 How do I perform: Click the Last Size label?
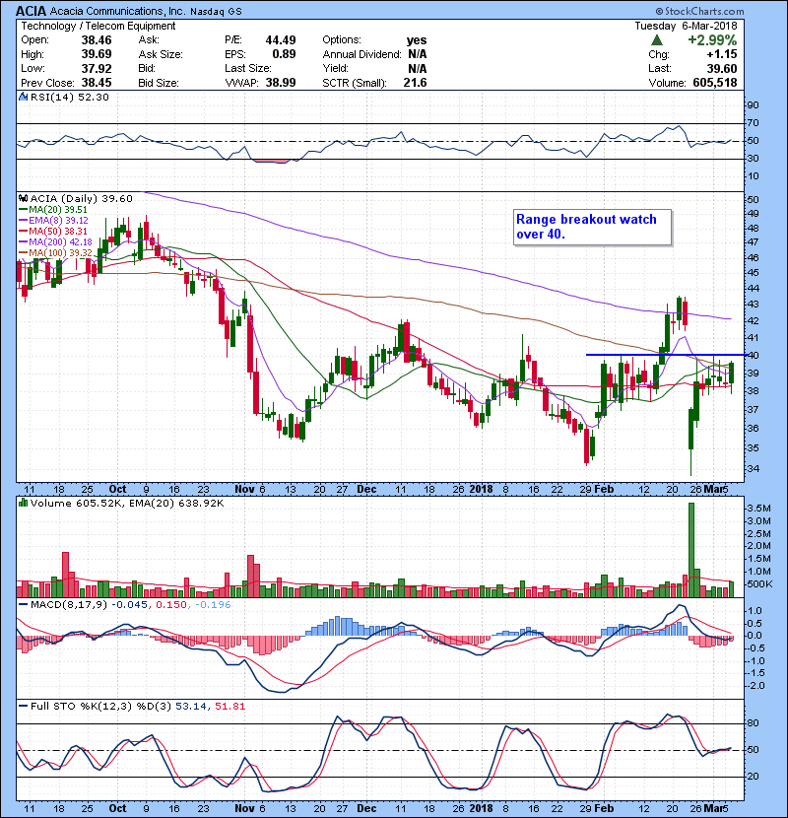tap(247, 68)
